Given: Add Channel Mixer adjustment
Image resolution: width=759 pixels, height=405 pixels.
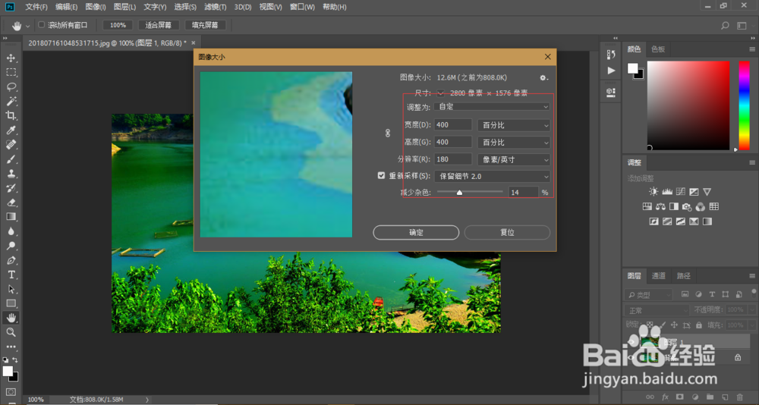Looking at the screenshot, I should (701, 206).
